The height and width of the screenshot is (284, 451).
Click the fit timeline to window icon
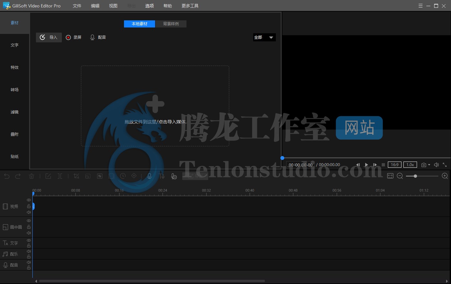[390, 176]
